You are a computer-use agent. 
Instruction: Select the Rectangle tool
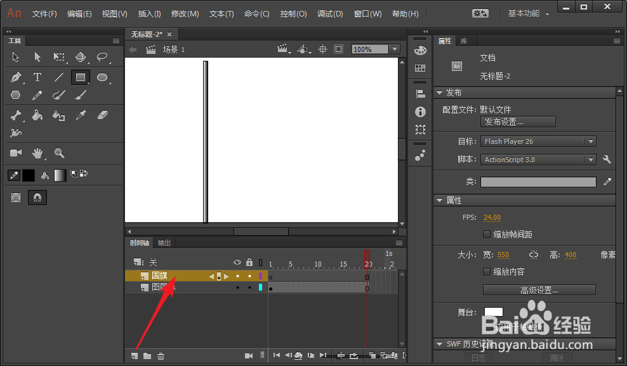tap(81, 77)
